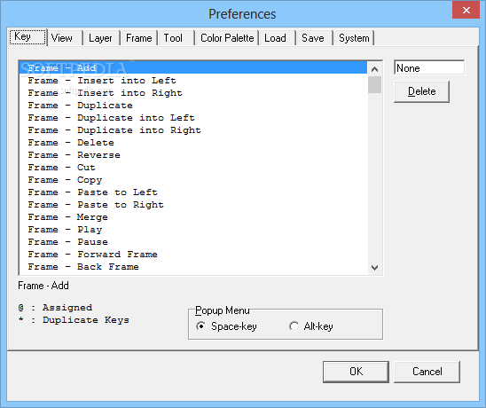Screen dimensions: 486x408
Task: Select the 'Frame - Duplicate' row
Action: (x=193, y=106)
